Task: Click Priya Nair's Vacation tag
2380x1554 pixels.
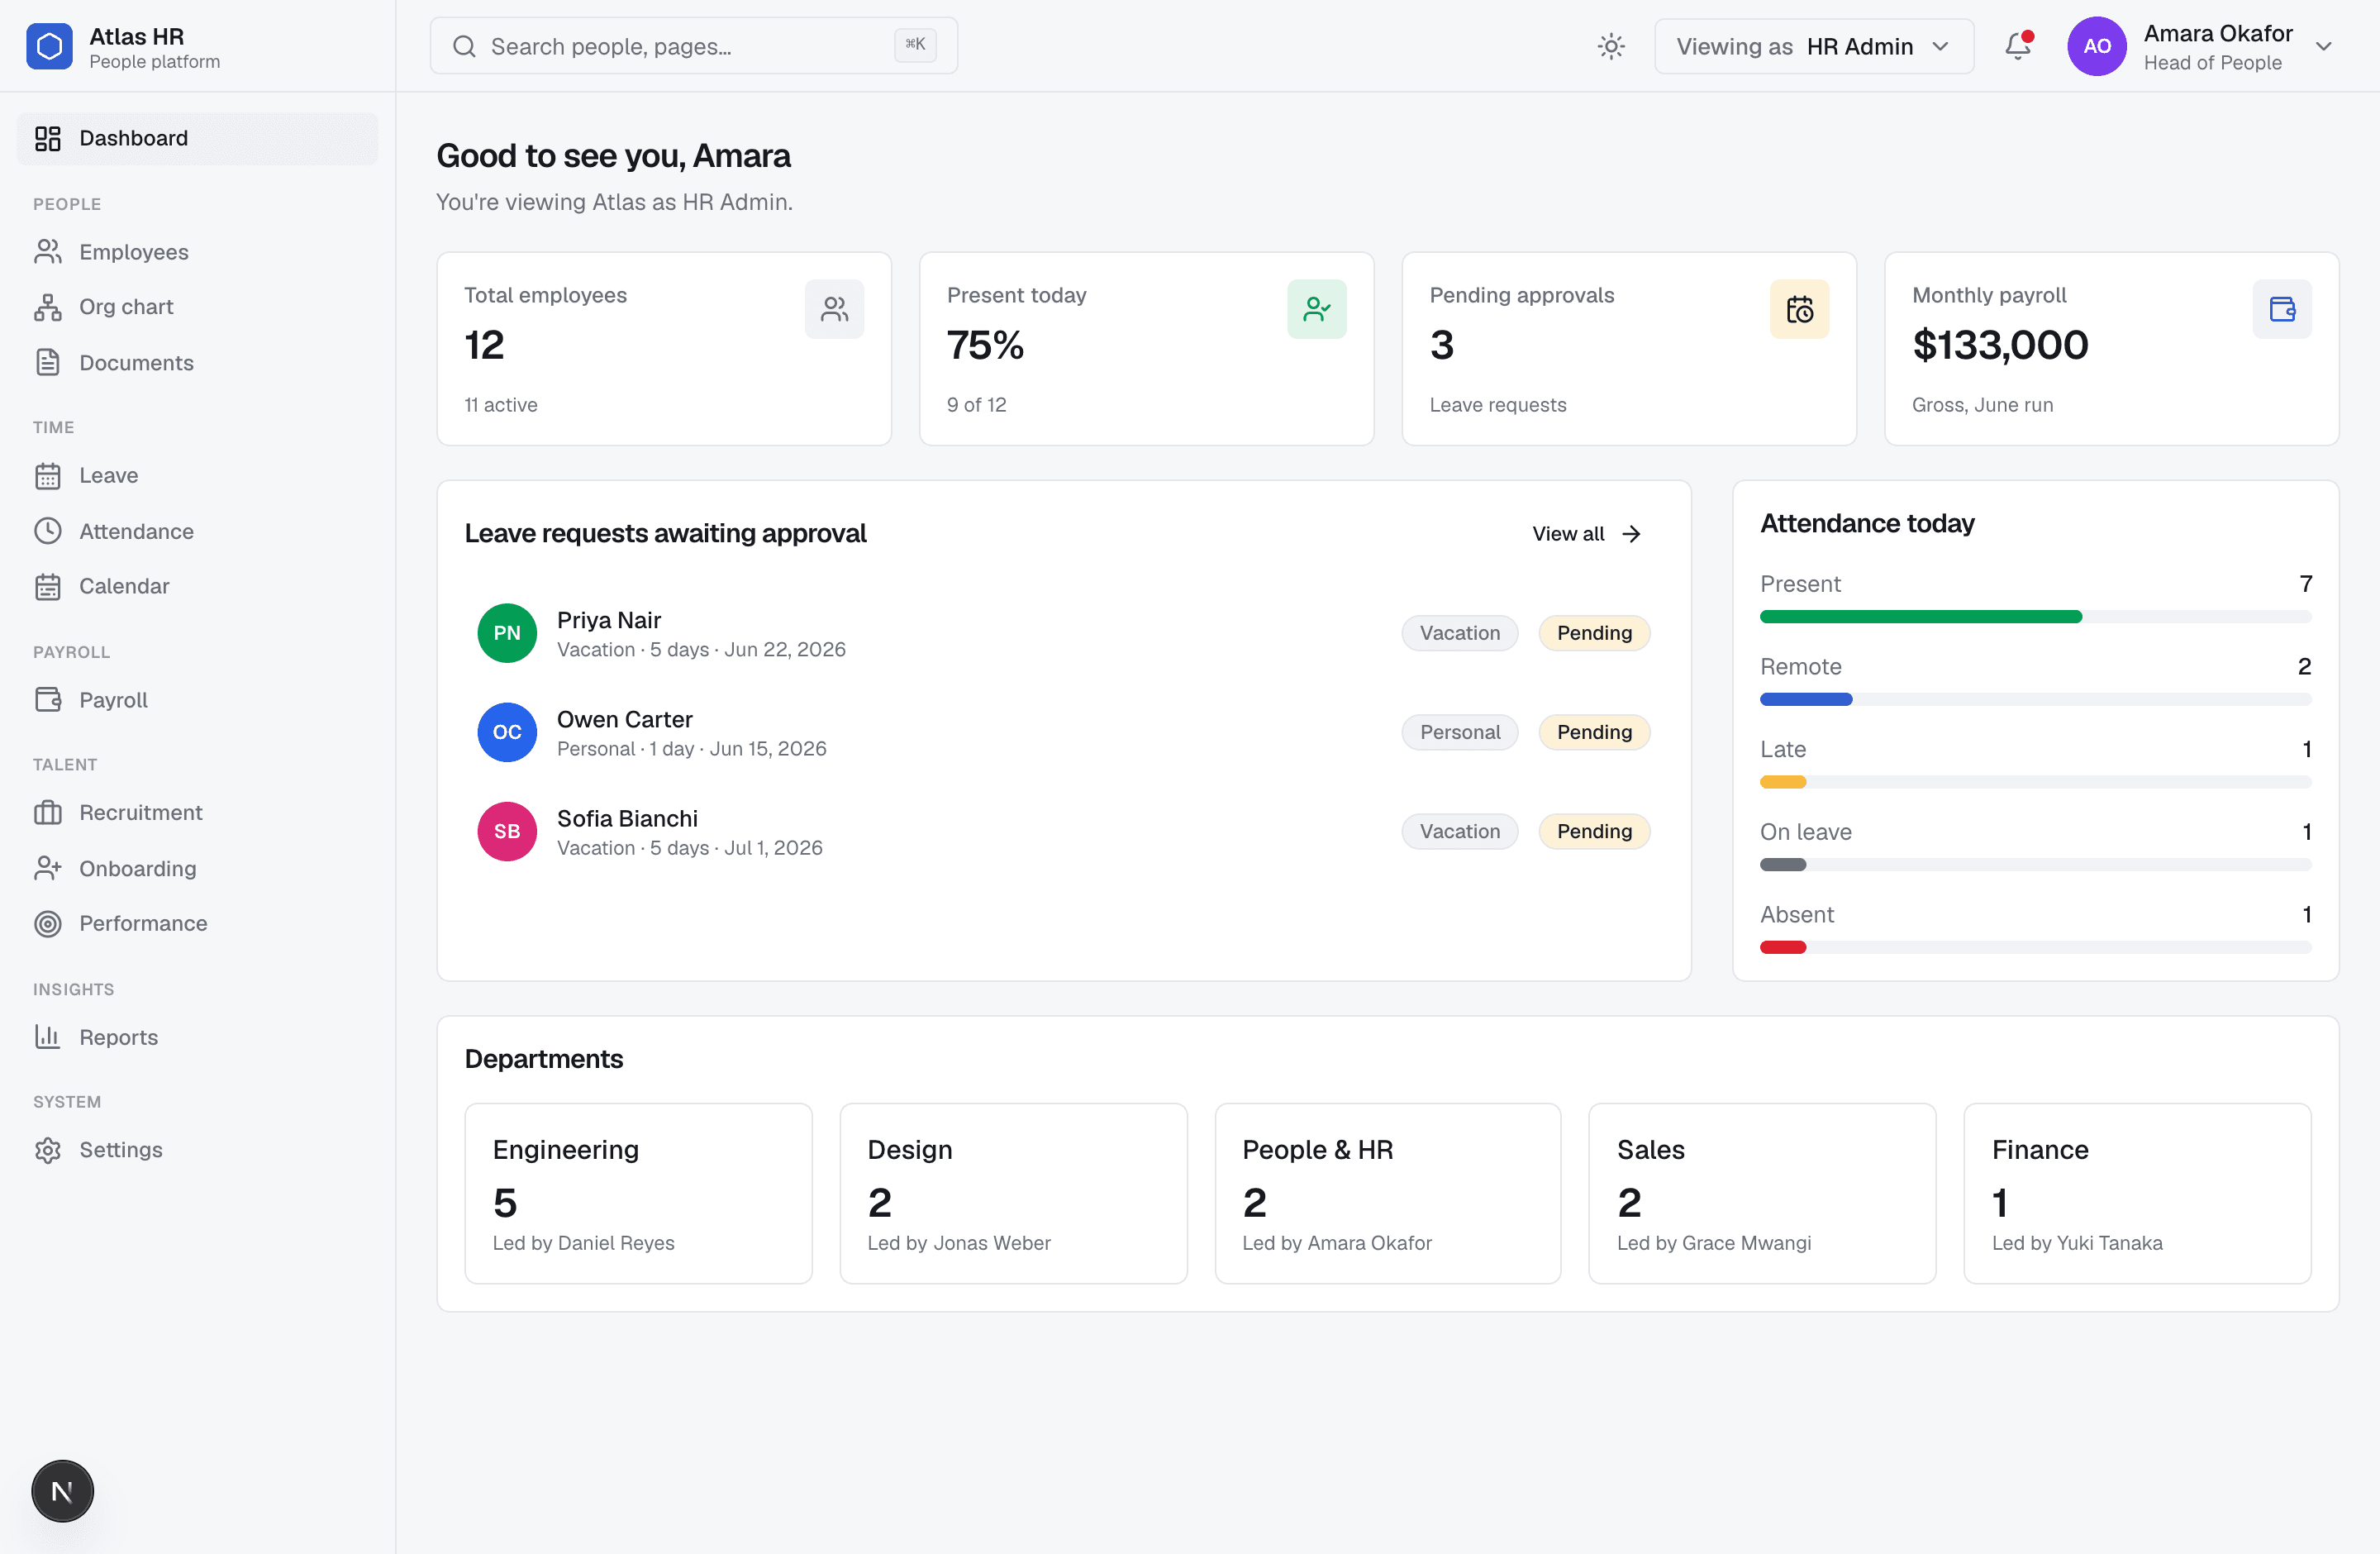Action: (1460, 633)
